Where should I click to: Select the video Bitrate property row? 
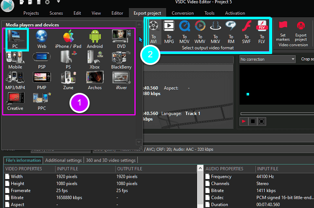point(100,198)
